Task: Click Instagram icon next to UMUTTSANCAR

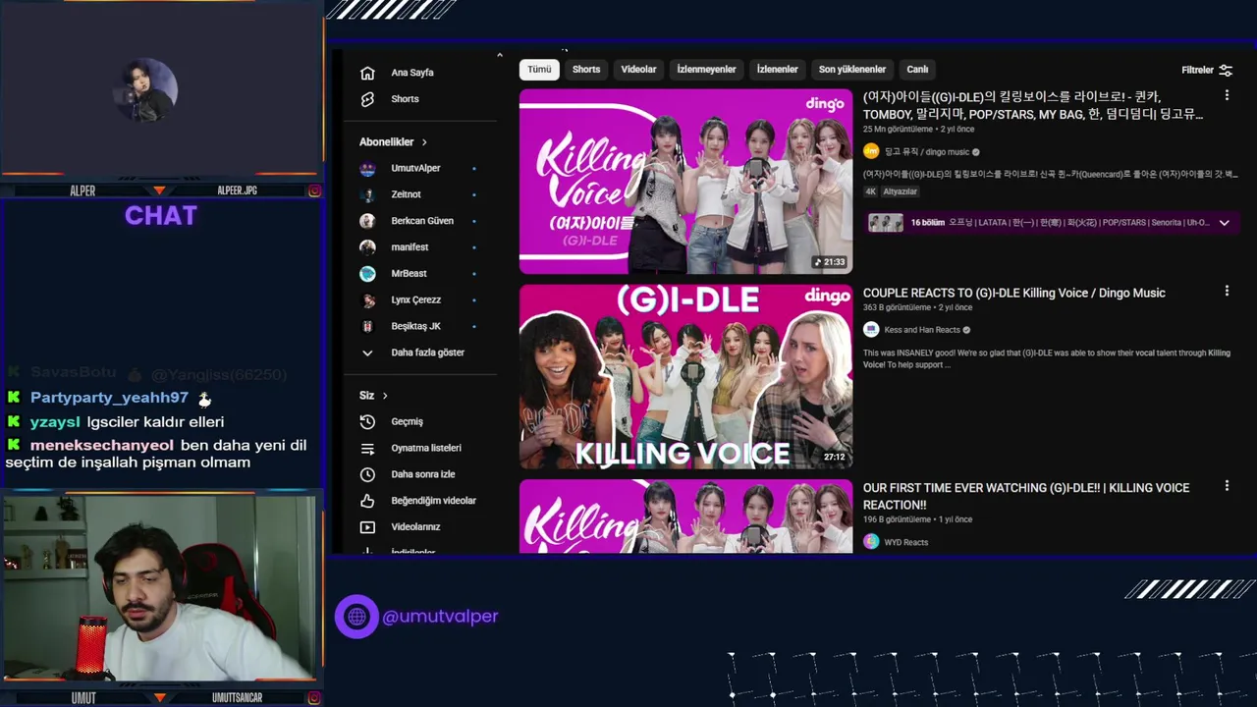Action: [x=314, y=698]
